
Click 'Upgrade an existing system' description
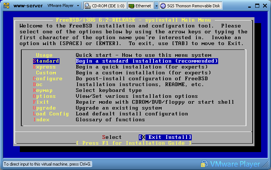coord(119,108)
